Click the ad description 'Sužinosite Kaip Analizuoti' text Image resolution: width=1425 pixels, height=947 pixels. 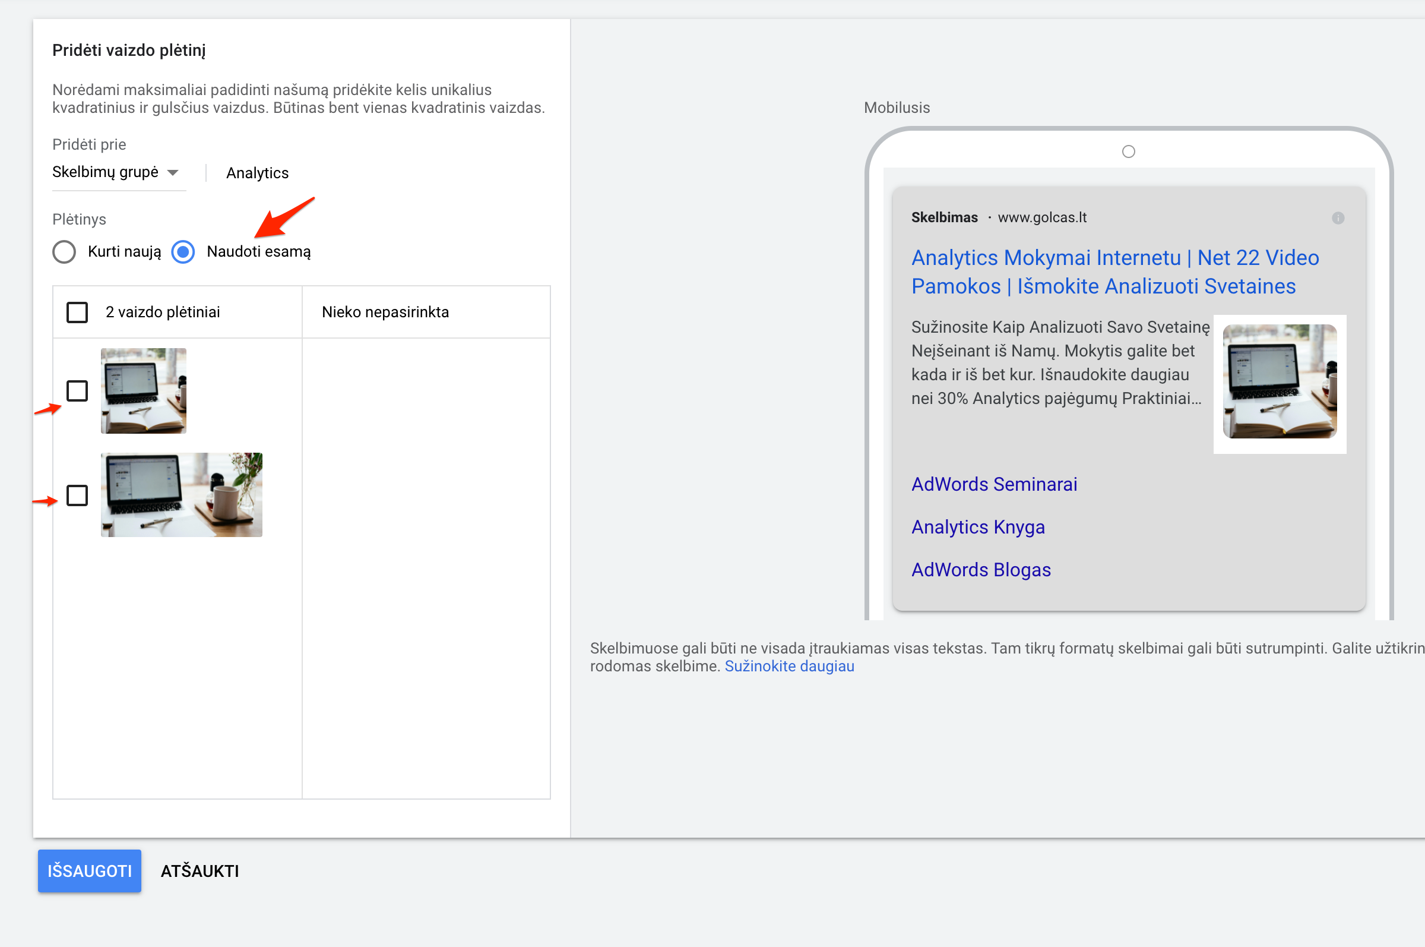coord(1060,362)
